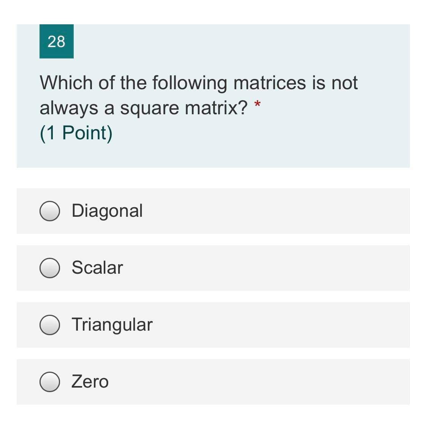Click the Diagonal answer label

[x=107, y=211]
